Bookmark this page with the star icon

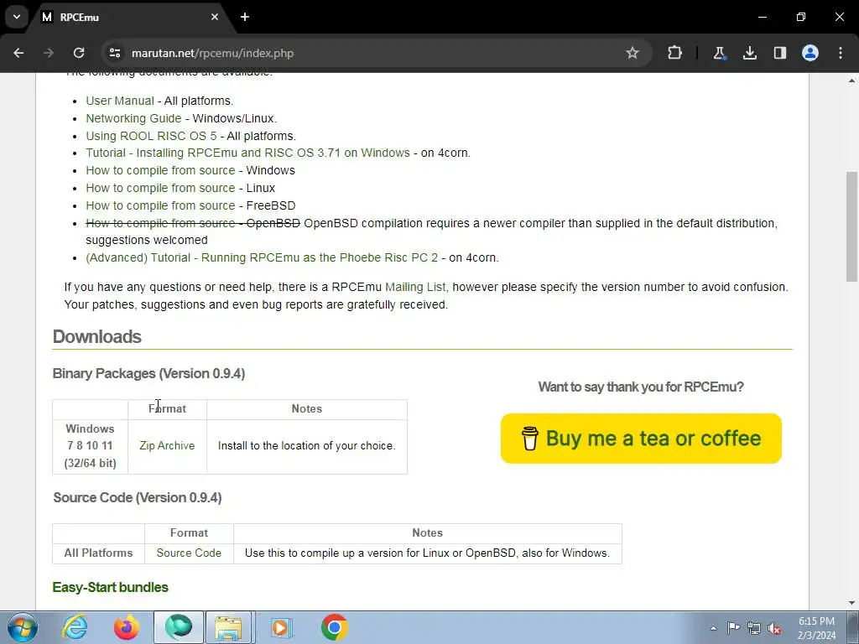click(x=633, y=53)
